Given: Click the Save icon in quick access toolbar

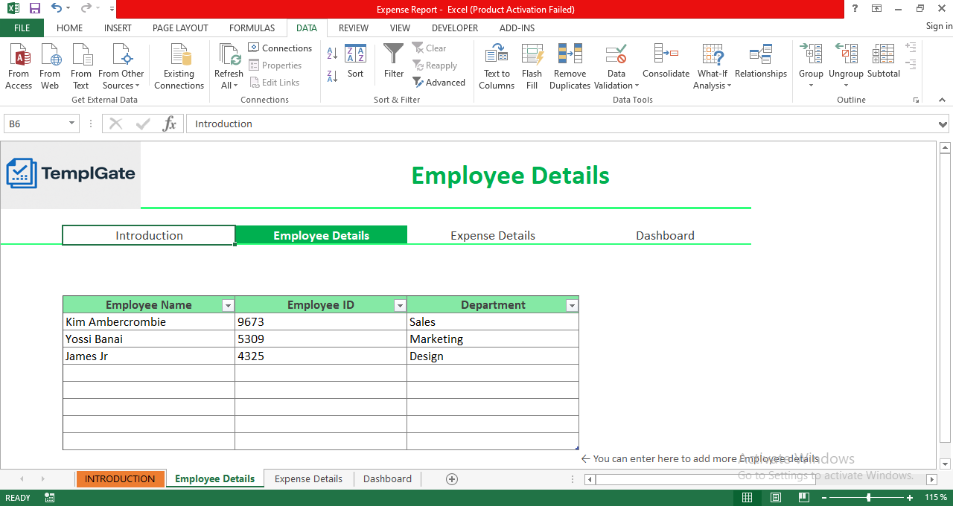Looking at the screenshot, I should [34, 9].
